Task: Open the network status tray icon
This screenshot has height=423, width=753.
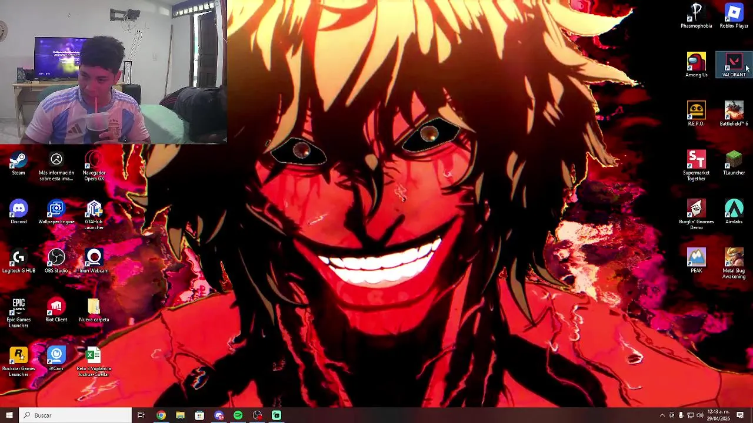Action: (691, 415)
